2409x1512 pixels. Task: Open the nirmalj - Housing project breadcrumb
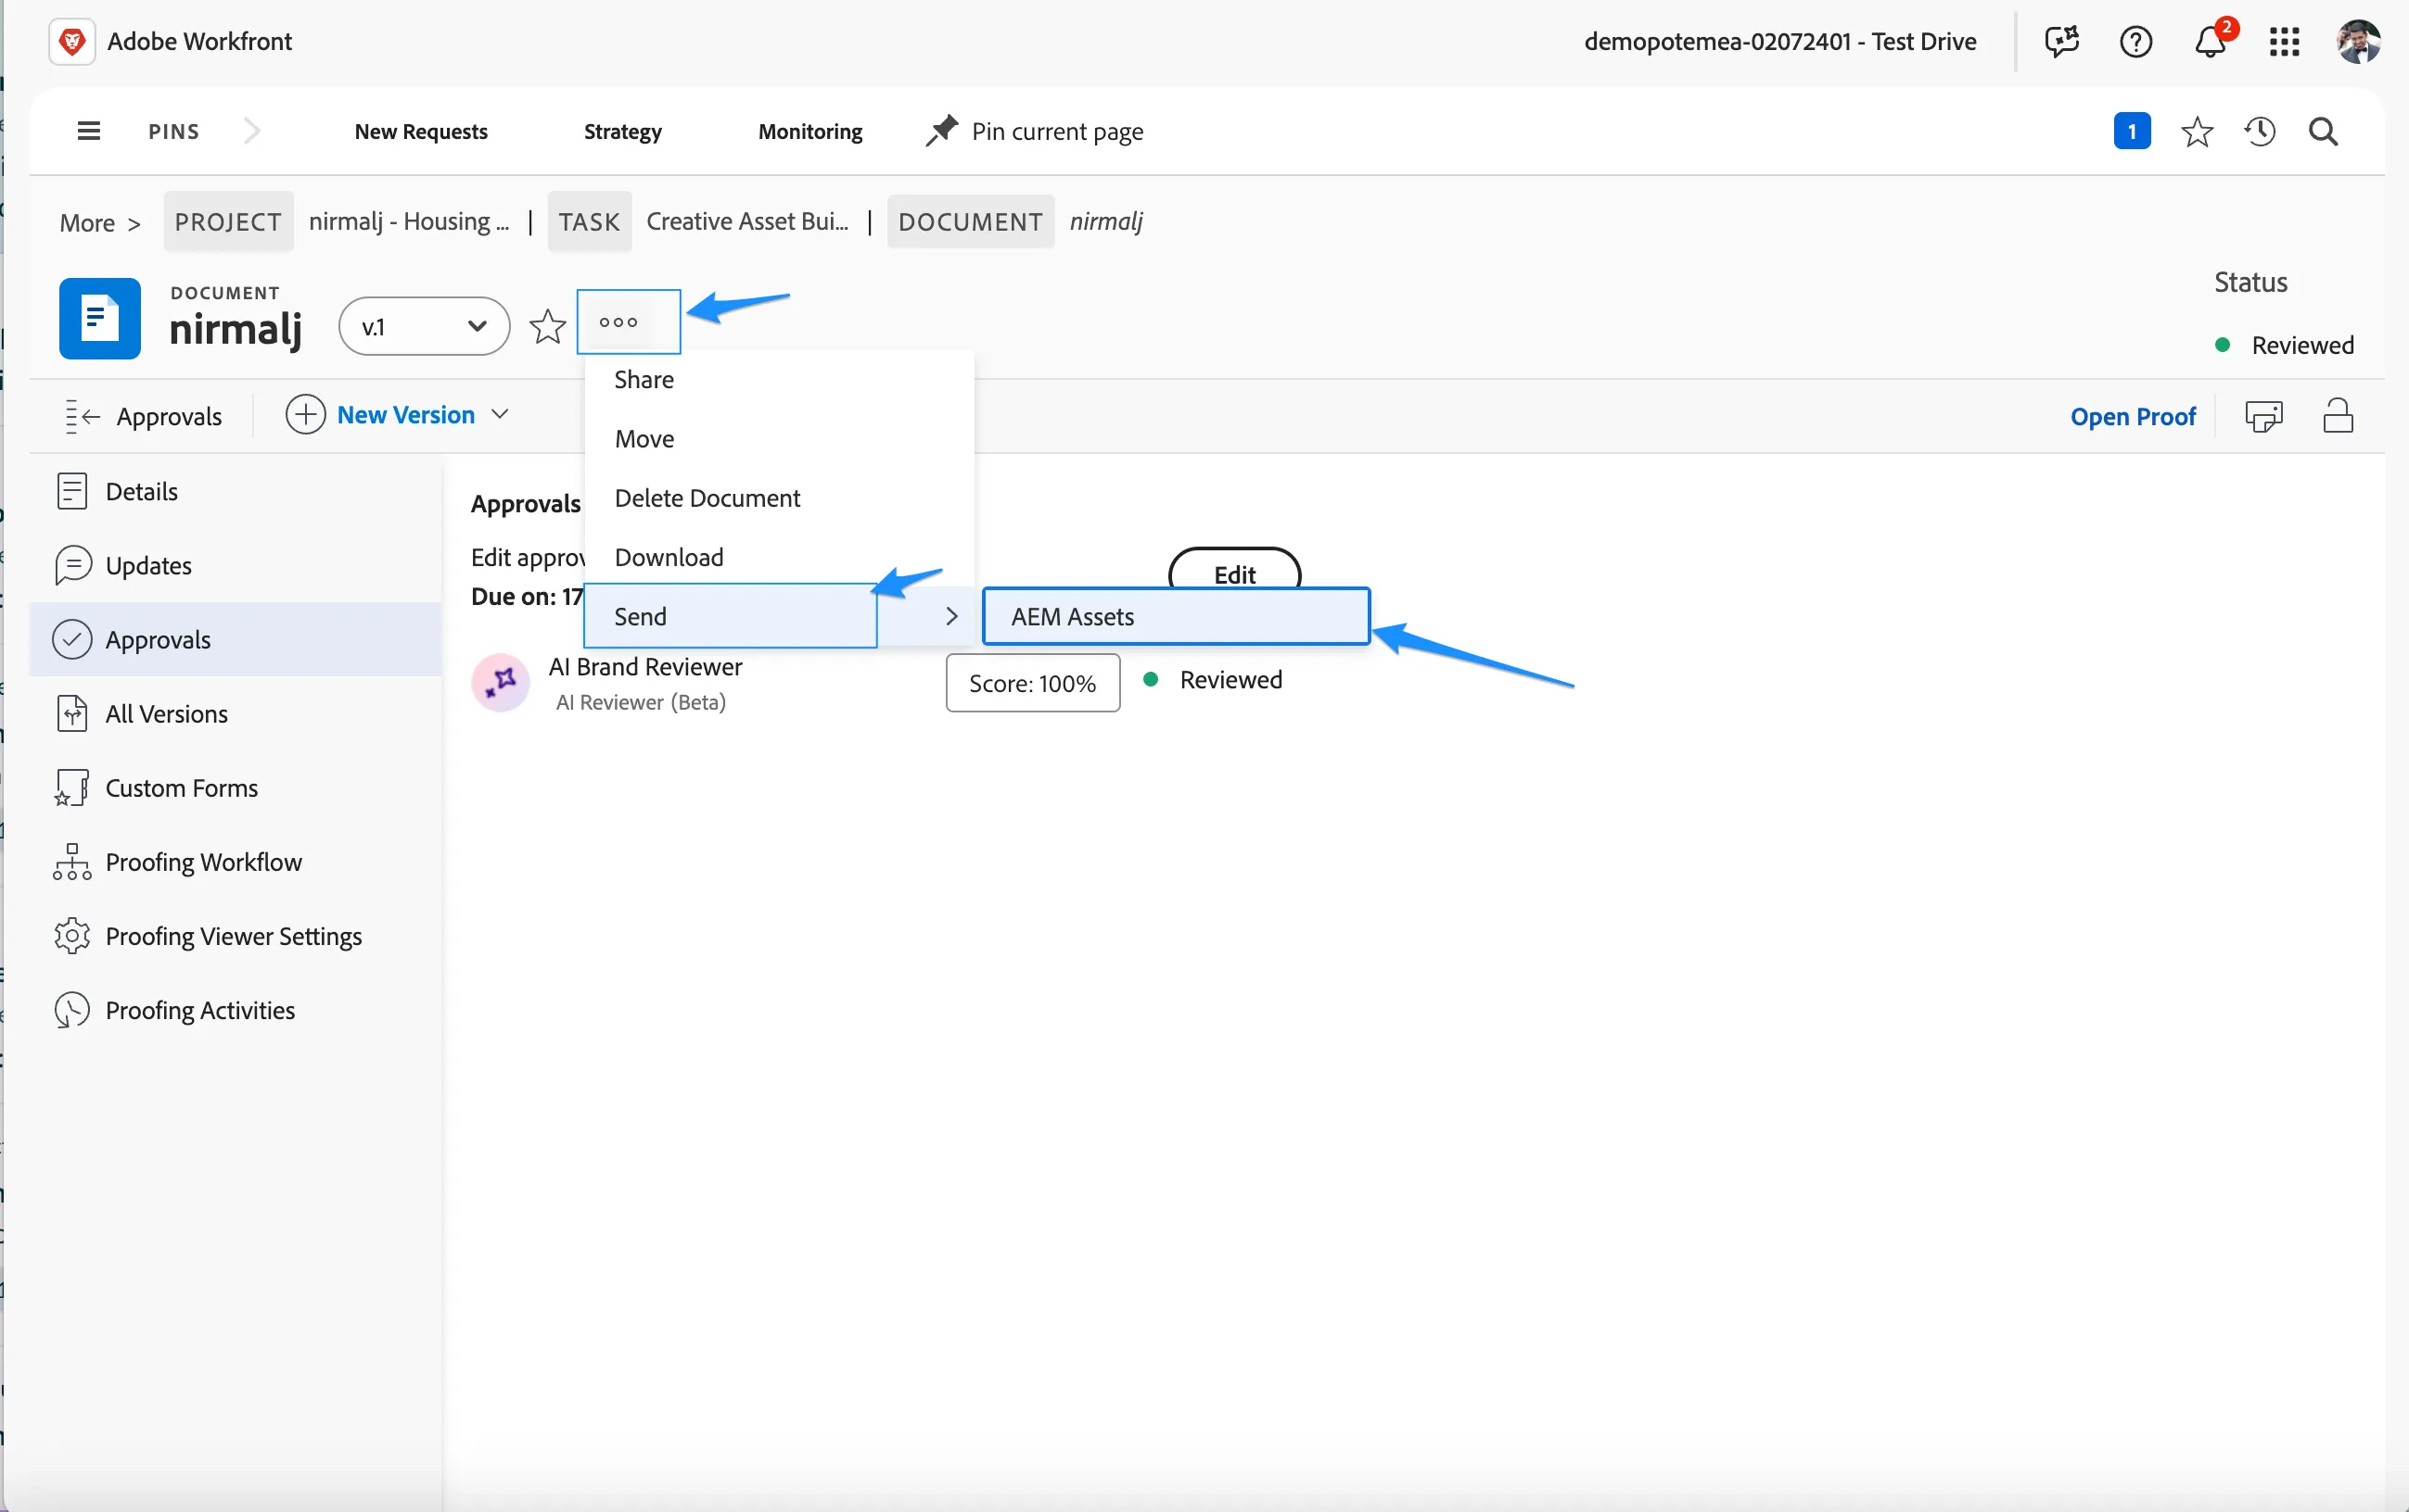click(x=408, y=220)
